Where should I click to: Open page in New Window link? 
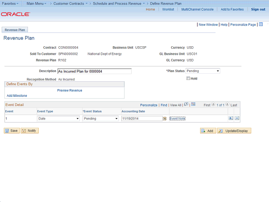[x=208, y=24]
